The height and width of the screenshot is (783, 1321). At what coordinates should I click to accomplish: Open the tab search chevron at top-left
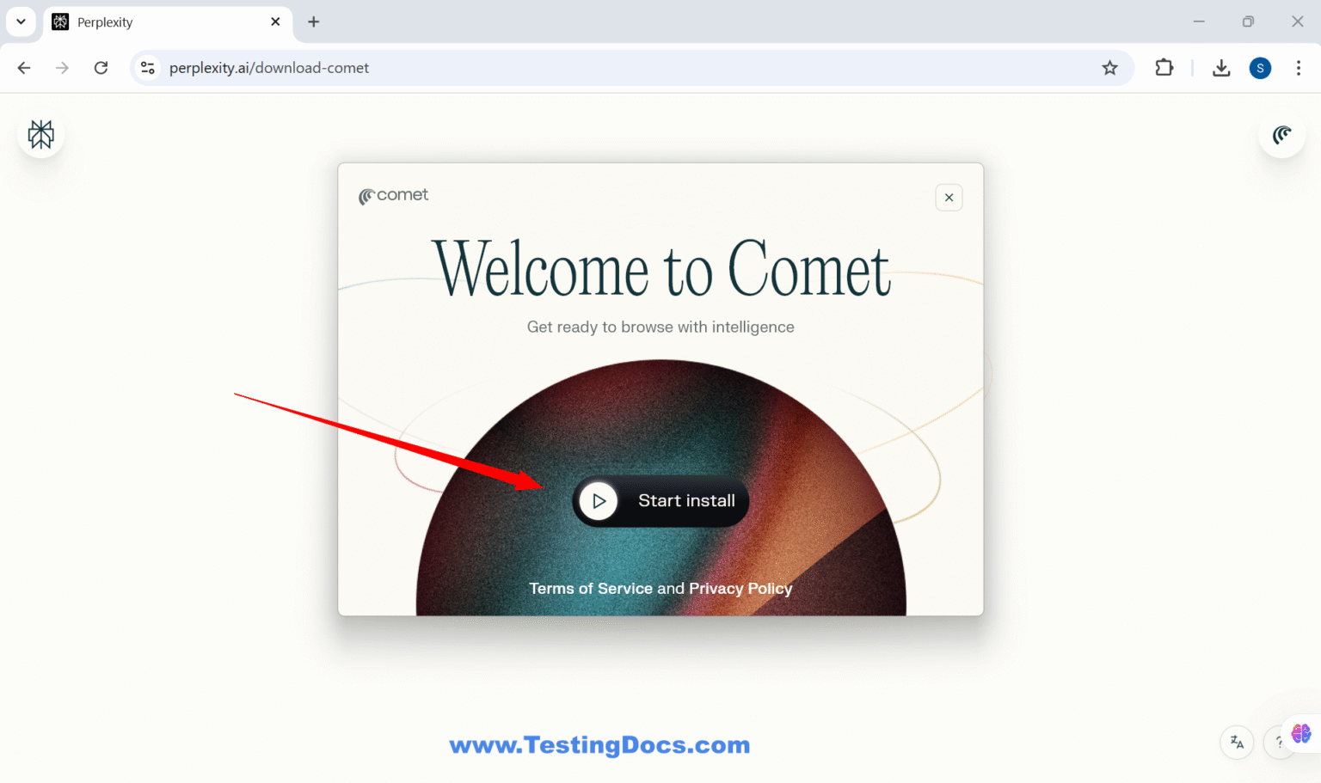21,21
